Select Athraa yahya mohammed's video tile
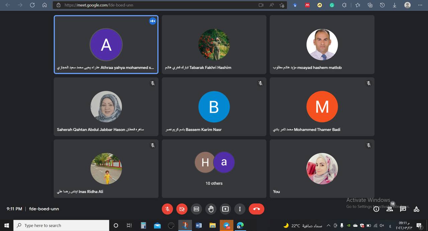The height and width of the screenshot is (231, 428). pyautogui.click(x=106, y=44)
